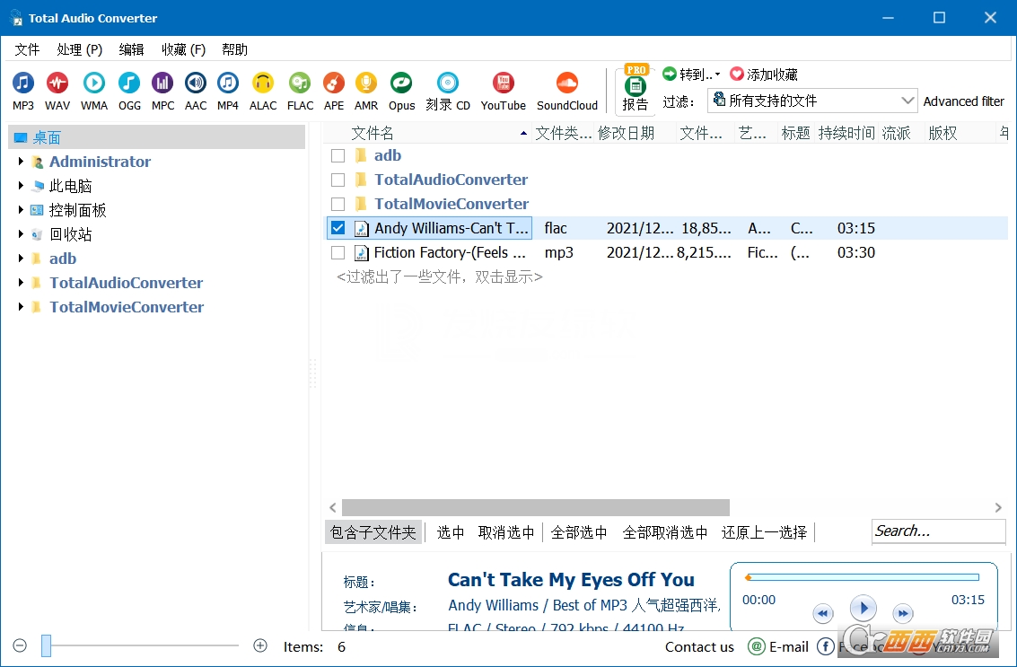Open the 报告 report PRO button
The height and width of the screenshot is (667, 1017).
[x=636, y=88]
